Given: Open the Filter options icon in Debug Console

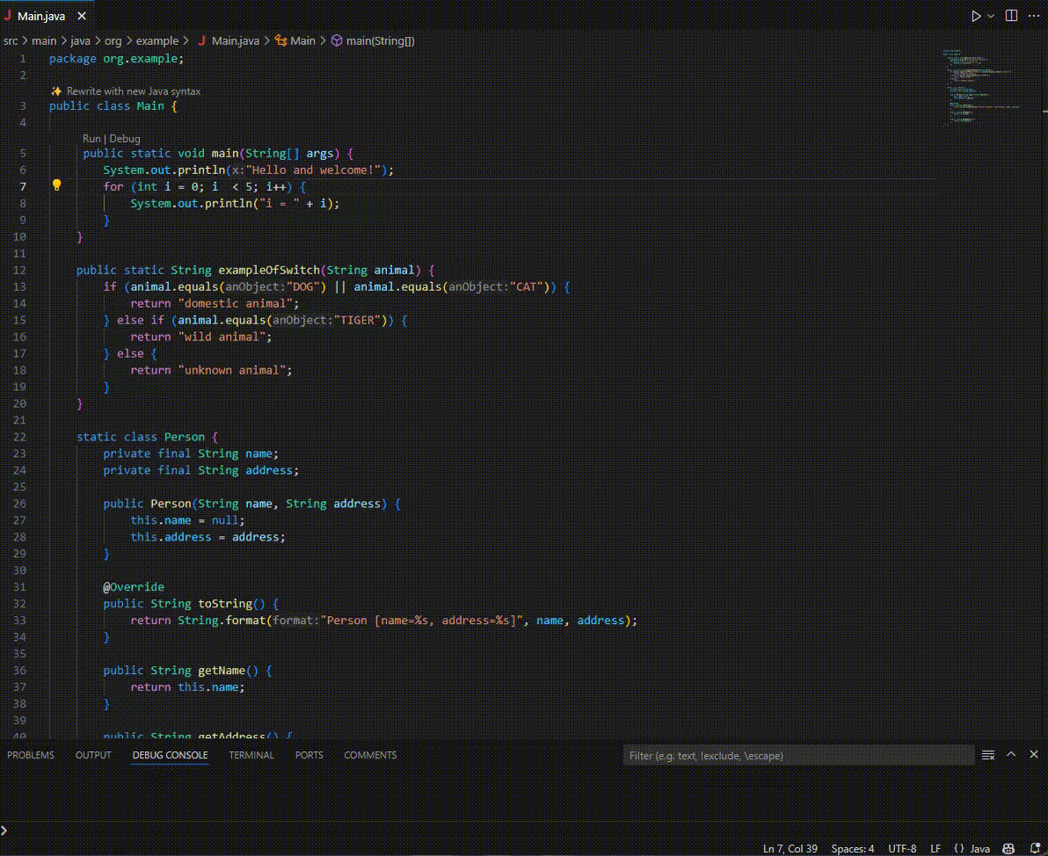Looking at the screenshot, I should click(x=989, y=755).
